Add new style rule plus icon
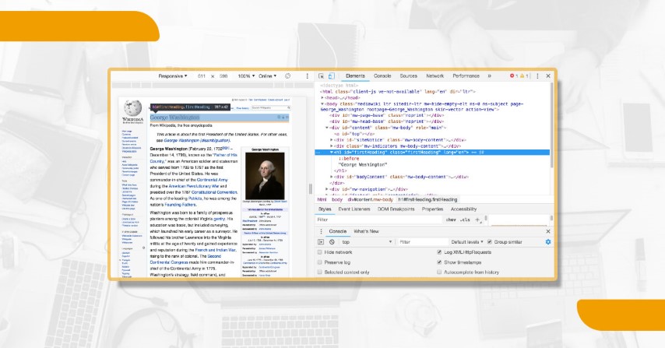The height and width of the screenshot is (348, 665). [x=477, y=220]
